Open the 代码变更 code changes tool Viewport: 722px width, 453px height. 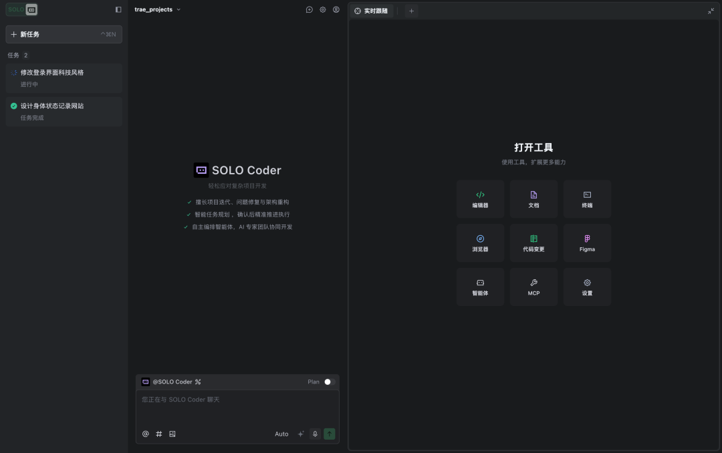[x=533, y=243]
